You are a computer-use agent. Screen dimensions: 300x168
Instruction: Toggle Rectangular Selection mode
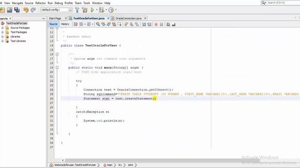(x=120, y=24)
